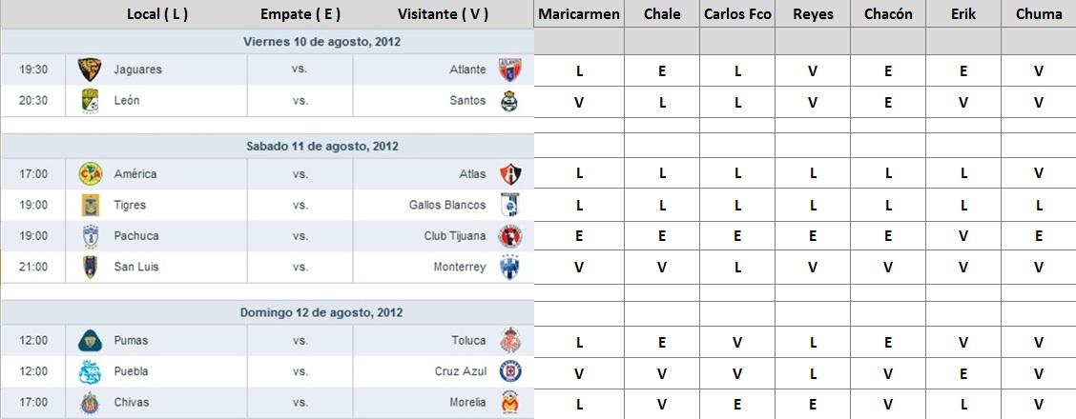The image size is (1076, 419).
Task: Click the Visitante ( V ) header
Action: [443, 14]
